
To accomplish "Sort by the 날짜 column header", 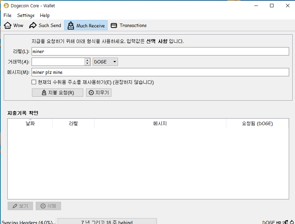I will pyautogui.click(x=30, y=123).
